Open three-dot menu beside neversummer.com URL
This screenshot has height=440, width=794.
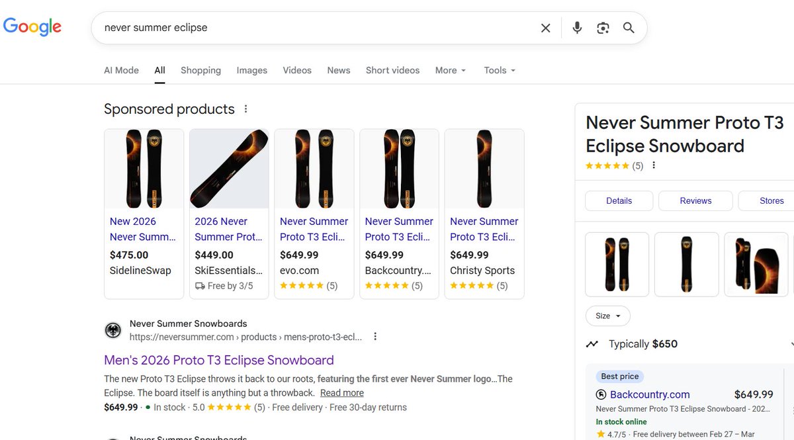[375, 337]
